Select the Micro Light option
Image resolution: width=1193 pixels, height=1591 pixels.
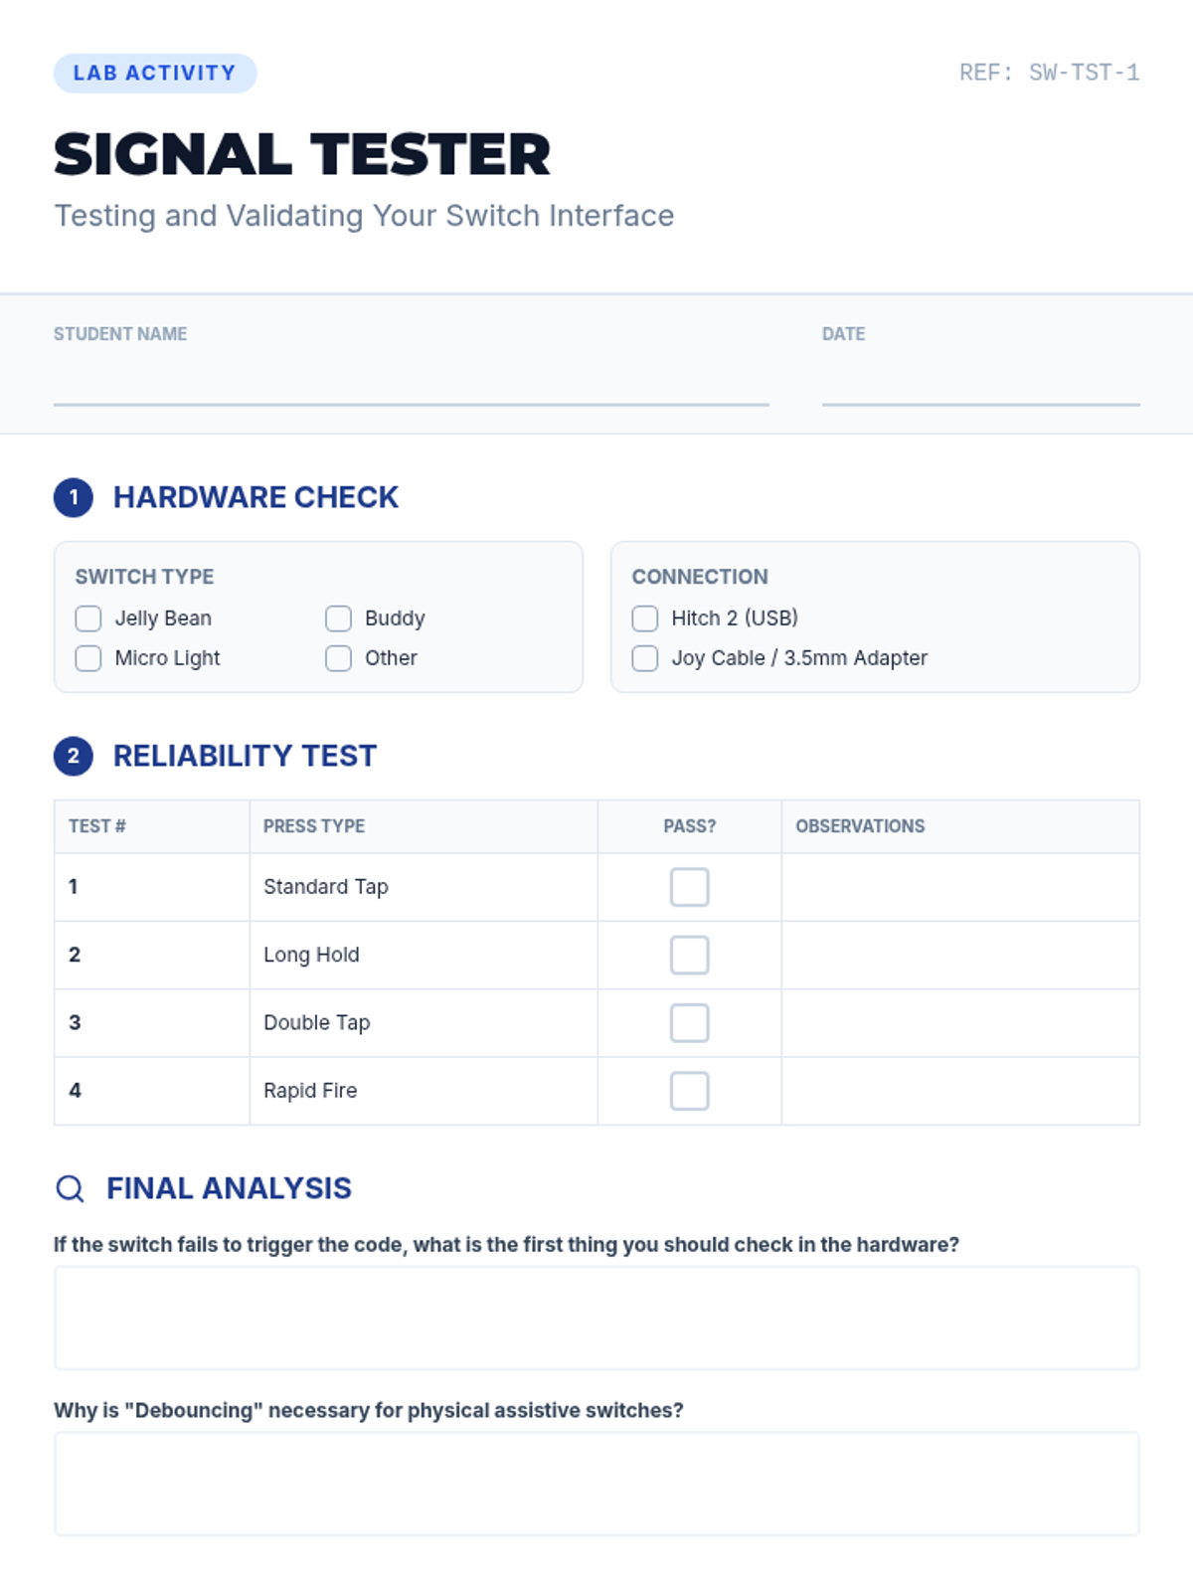(x=88, y=658)
